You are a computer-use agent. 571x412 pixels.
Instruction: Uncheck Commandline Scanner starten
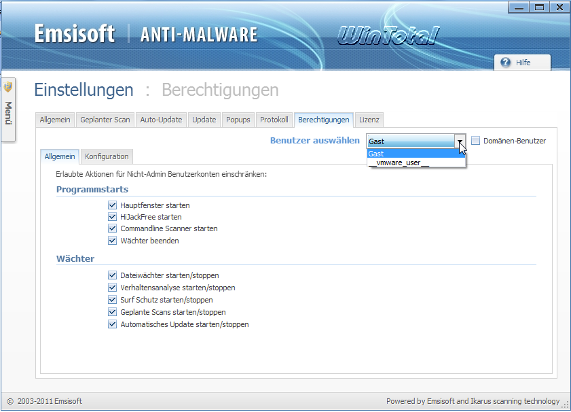[x=112, y=228]
